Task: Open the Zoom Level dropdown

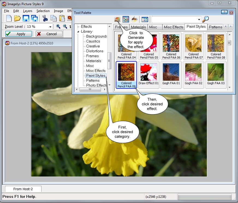Action: point(50,27)
